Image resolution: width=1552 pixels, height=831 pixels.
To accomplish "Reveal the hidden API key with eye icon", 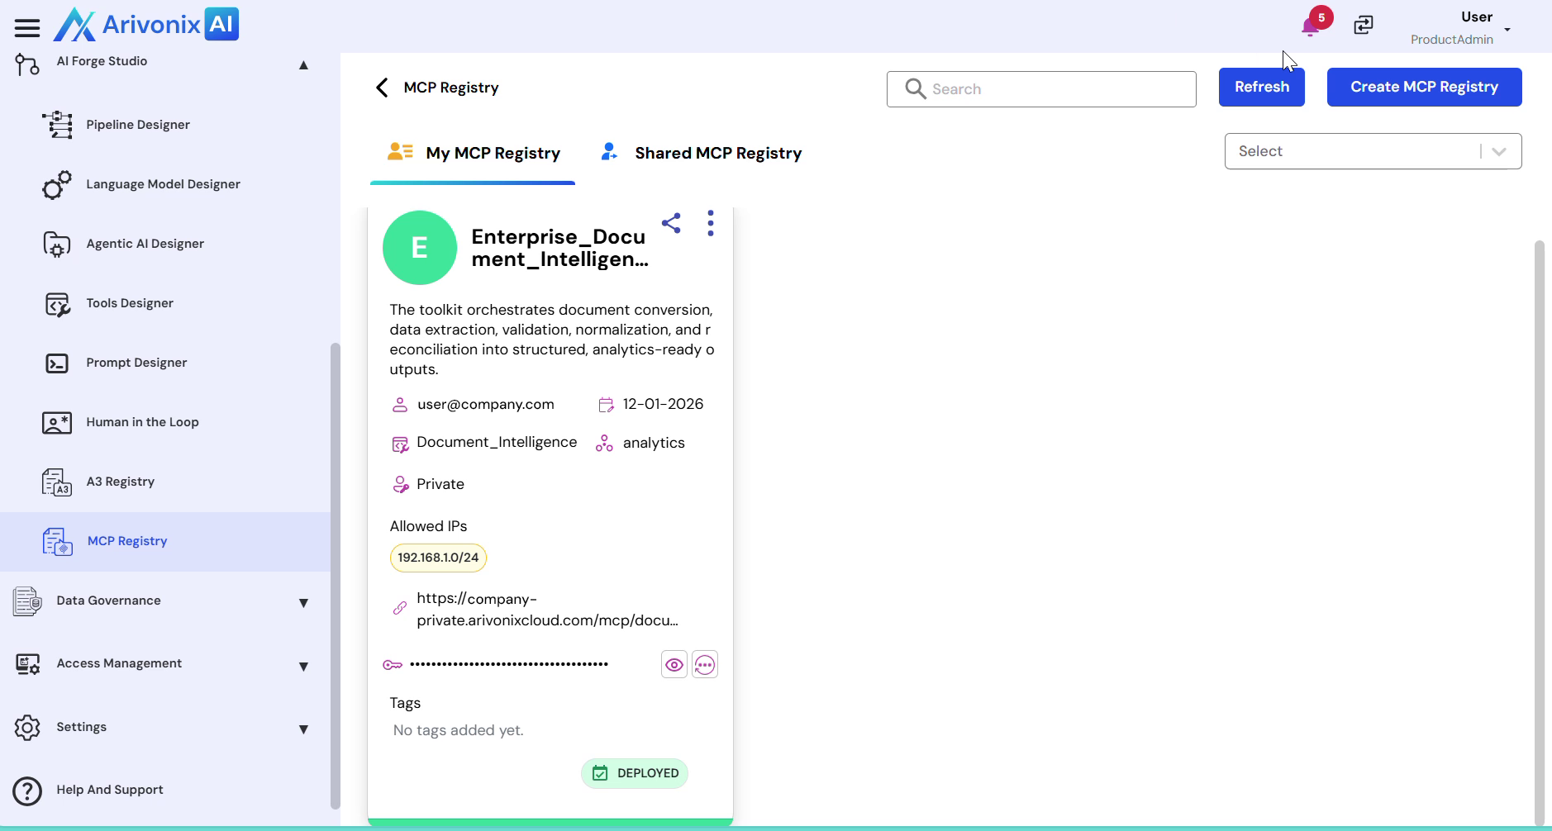I will (x=674, y=665).
